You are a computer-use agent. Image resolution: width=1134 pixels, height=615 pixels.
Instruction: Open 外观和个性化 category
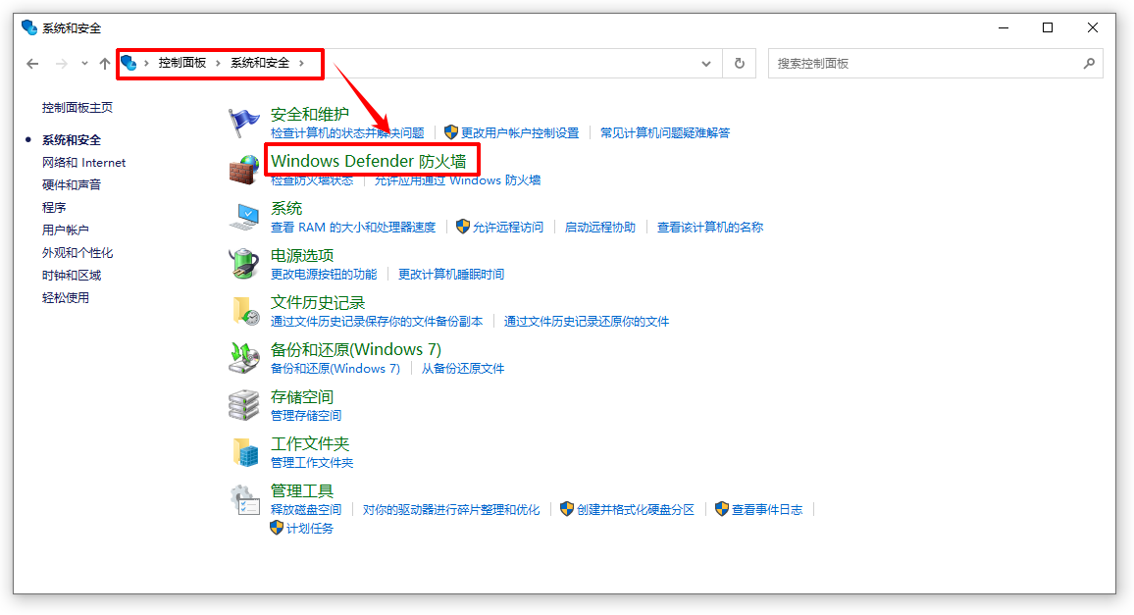tap(77, 252)
